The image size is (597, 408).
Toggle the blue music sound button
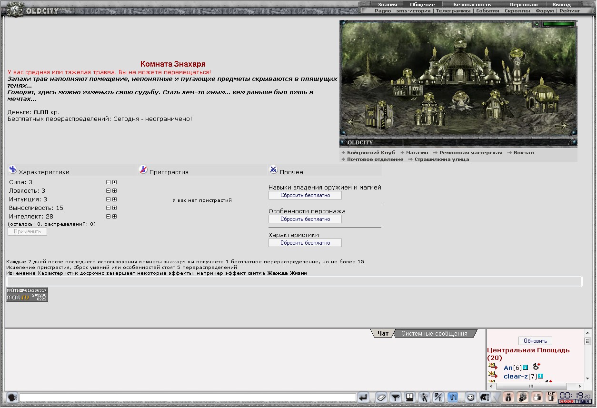pyautogui.click(x=453, y=397)
